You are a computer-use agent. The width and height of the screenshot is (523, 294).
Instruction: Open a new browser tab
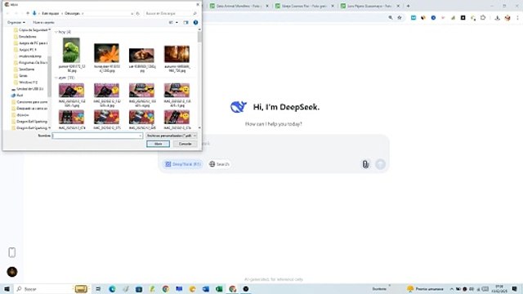pos(408,6)
